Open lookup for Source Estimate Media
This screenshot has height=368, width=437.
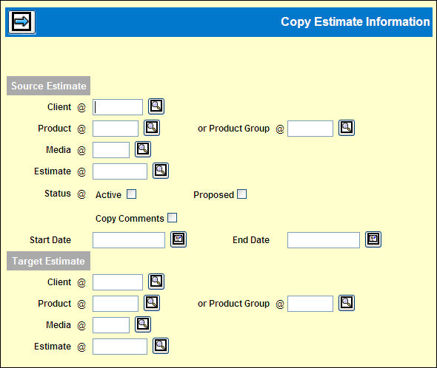tap(143, 149)
